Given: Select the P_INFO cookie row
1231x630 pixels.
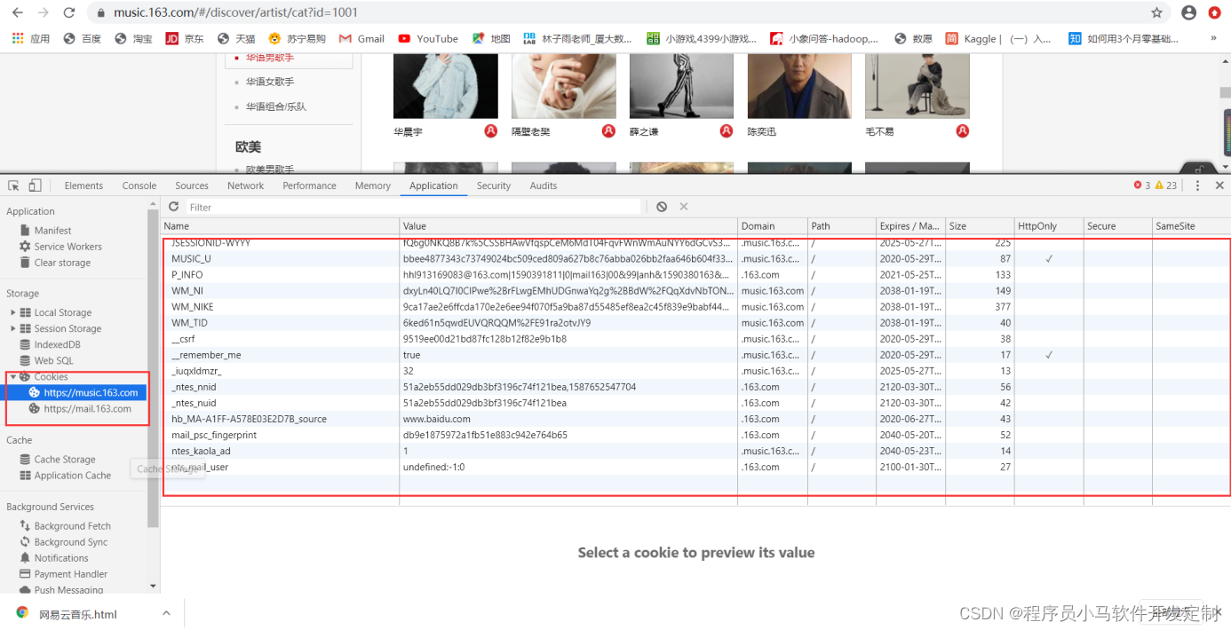Looking at the screenshot, I should (x=695, y=275).
